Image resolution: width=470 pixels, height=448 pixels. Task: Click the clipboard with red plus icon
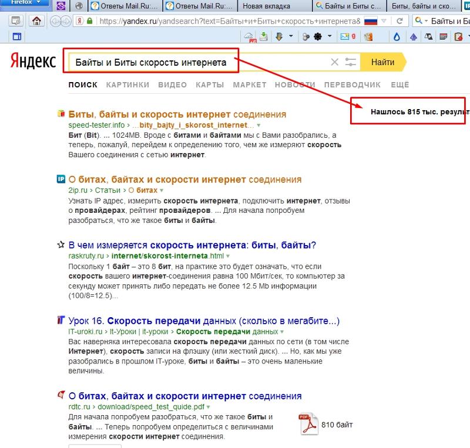(459, 37)
